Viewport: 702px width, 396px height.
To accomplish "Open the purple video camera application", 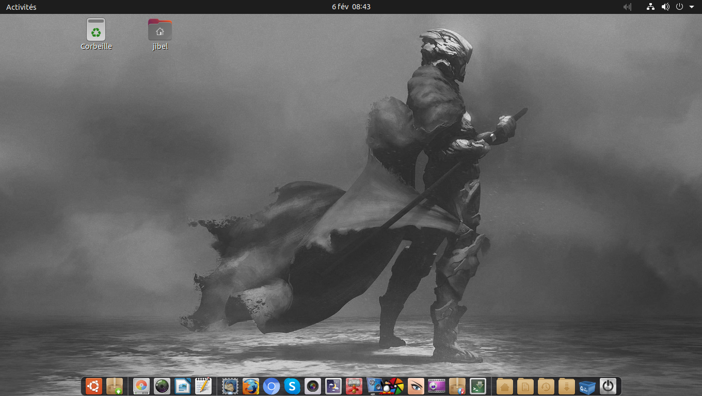I will (437, 386).
